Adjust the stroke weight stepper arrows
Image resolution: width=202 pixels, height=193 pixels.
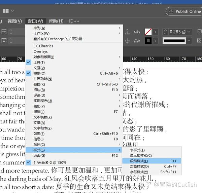(165, 32)
